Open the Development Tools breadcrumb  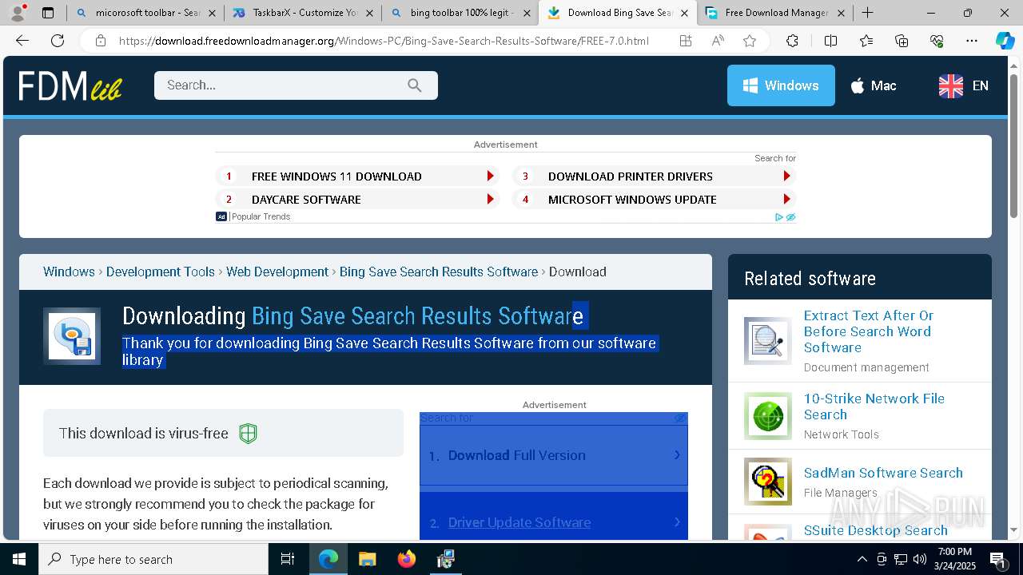click(161, 272)
